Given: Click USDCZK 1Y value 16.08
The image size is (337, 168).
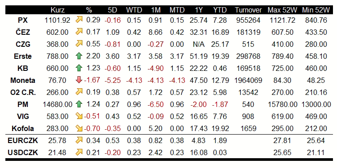Looking at the screenshot, I should (x=199, y=152).
